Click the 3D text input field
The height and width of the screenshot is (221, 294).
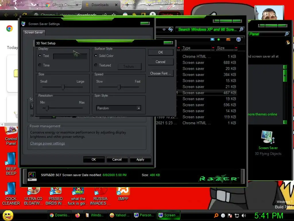[70, 56]
